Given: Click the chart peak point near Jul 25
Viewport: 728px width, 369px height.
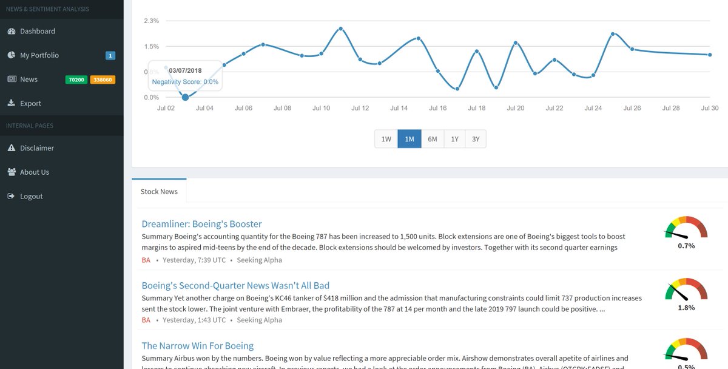Looking at the screenshot, I should 613,34.
